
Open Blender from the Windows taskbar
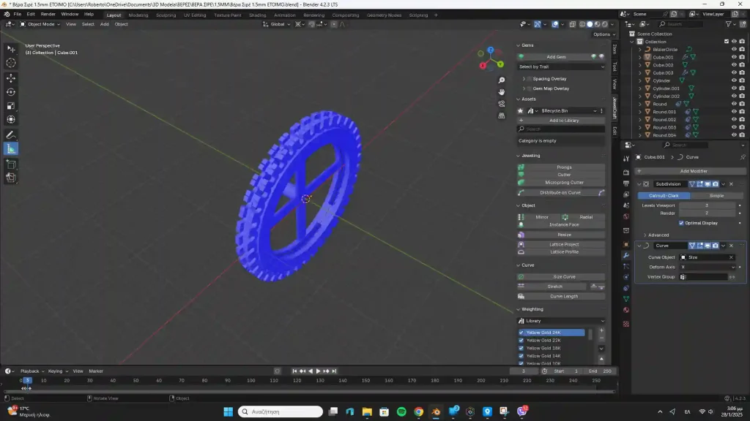[436, 411]
